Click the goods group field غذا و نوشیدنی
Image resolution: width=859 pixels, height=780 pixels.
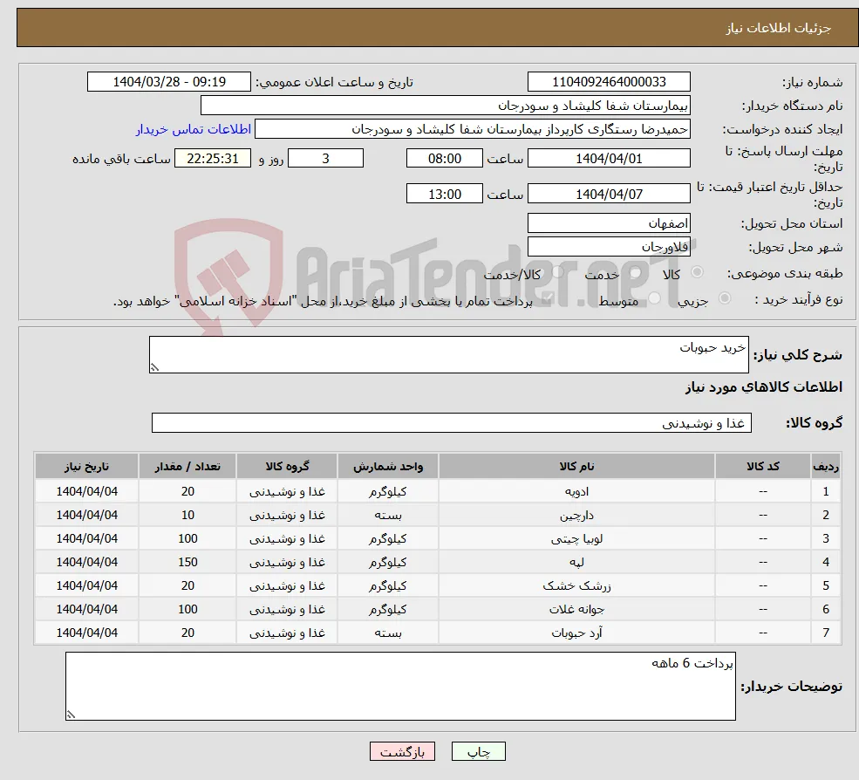(x=452, y=422)
